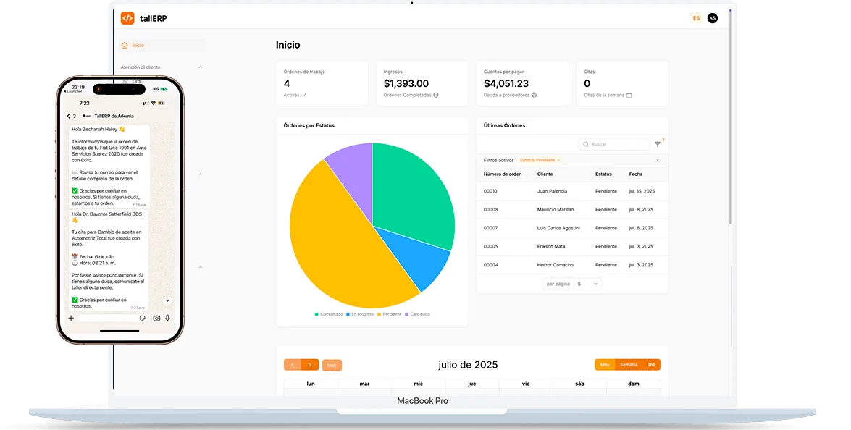The image size is (851, 430).
Task: Open the filter funnel icon in Últimas Órdenes
Action: (658, 144)
